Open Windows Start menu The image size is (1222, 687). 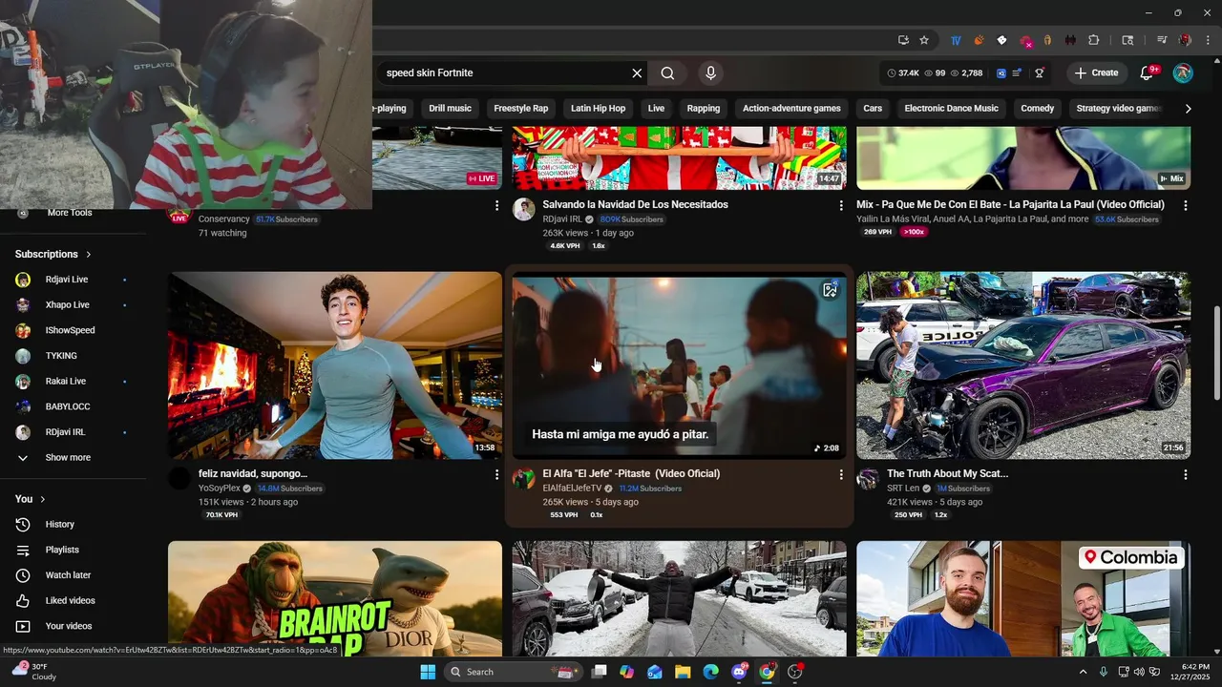(x=428, y=672)
